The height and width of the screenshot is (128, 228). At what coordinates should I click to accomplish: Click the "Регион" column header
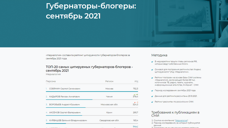pos(109,81)
